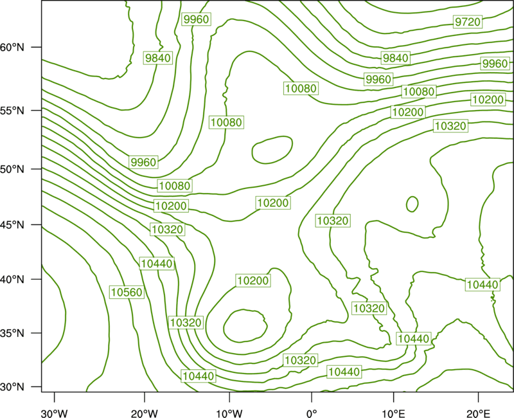Select the 10560 contour label
The height and width of the screenshot is (418, 514).
127,292
